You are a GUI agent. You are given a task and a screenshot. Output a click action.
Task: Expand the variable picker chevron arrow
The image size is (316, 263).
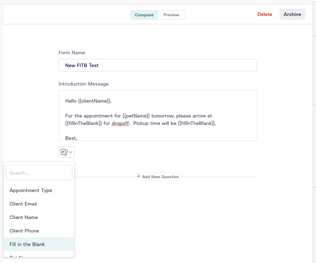tap(71, 152)
